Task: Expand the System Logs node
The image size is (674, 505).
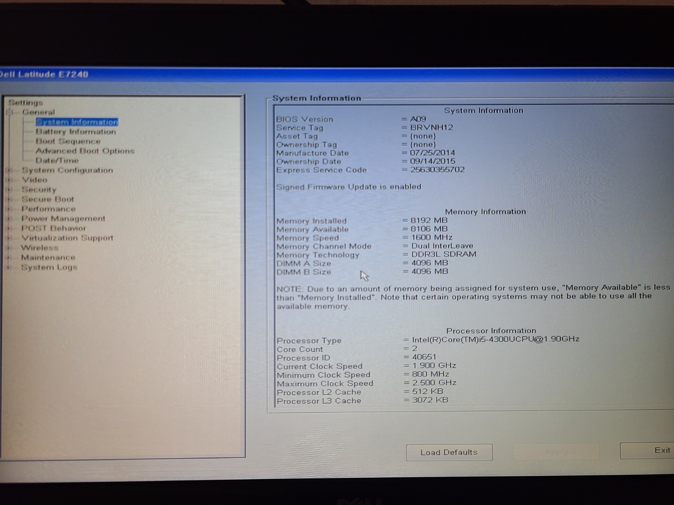Action: 8,267
